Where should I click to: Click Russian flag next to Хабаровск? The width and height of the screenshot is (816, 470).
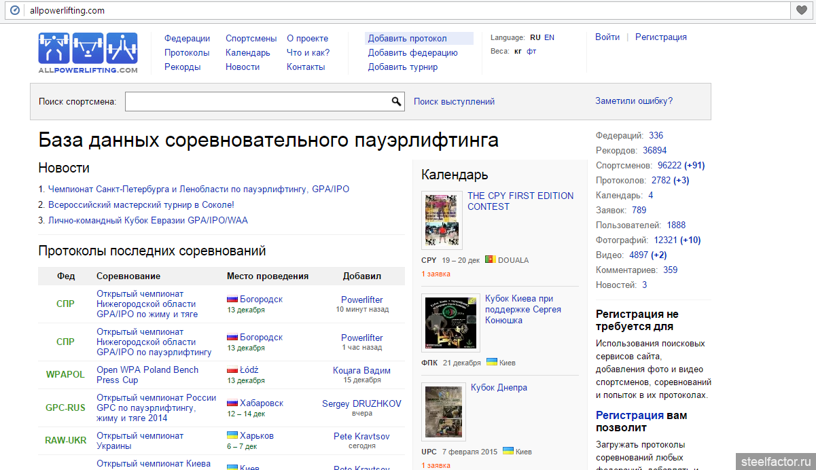pos(232,403)
